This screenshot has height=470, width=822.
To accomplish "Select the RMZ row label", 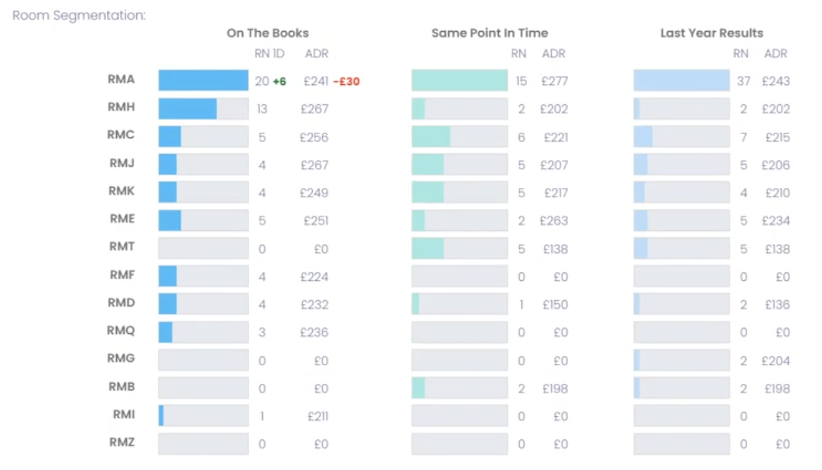I will pyautogui.click(x=121, y=441).
